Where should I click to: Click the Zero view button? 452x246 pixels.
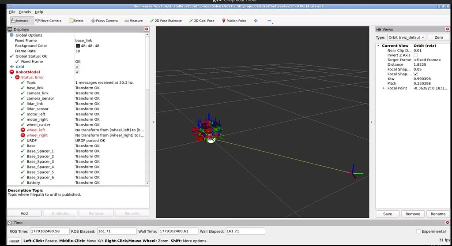pos(439,37)
